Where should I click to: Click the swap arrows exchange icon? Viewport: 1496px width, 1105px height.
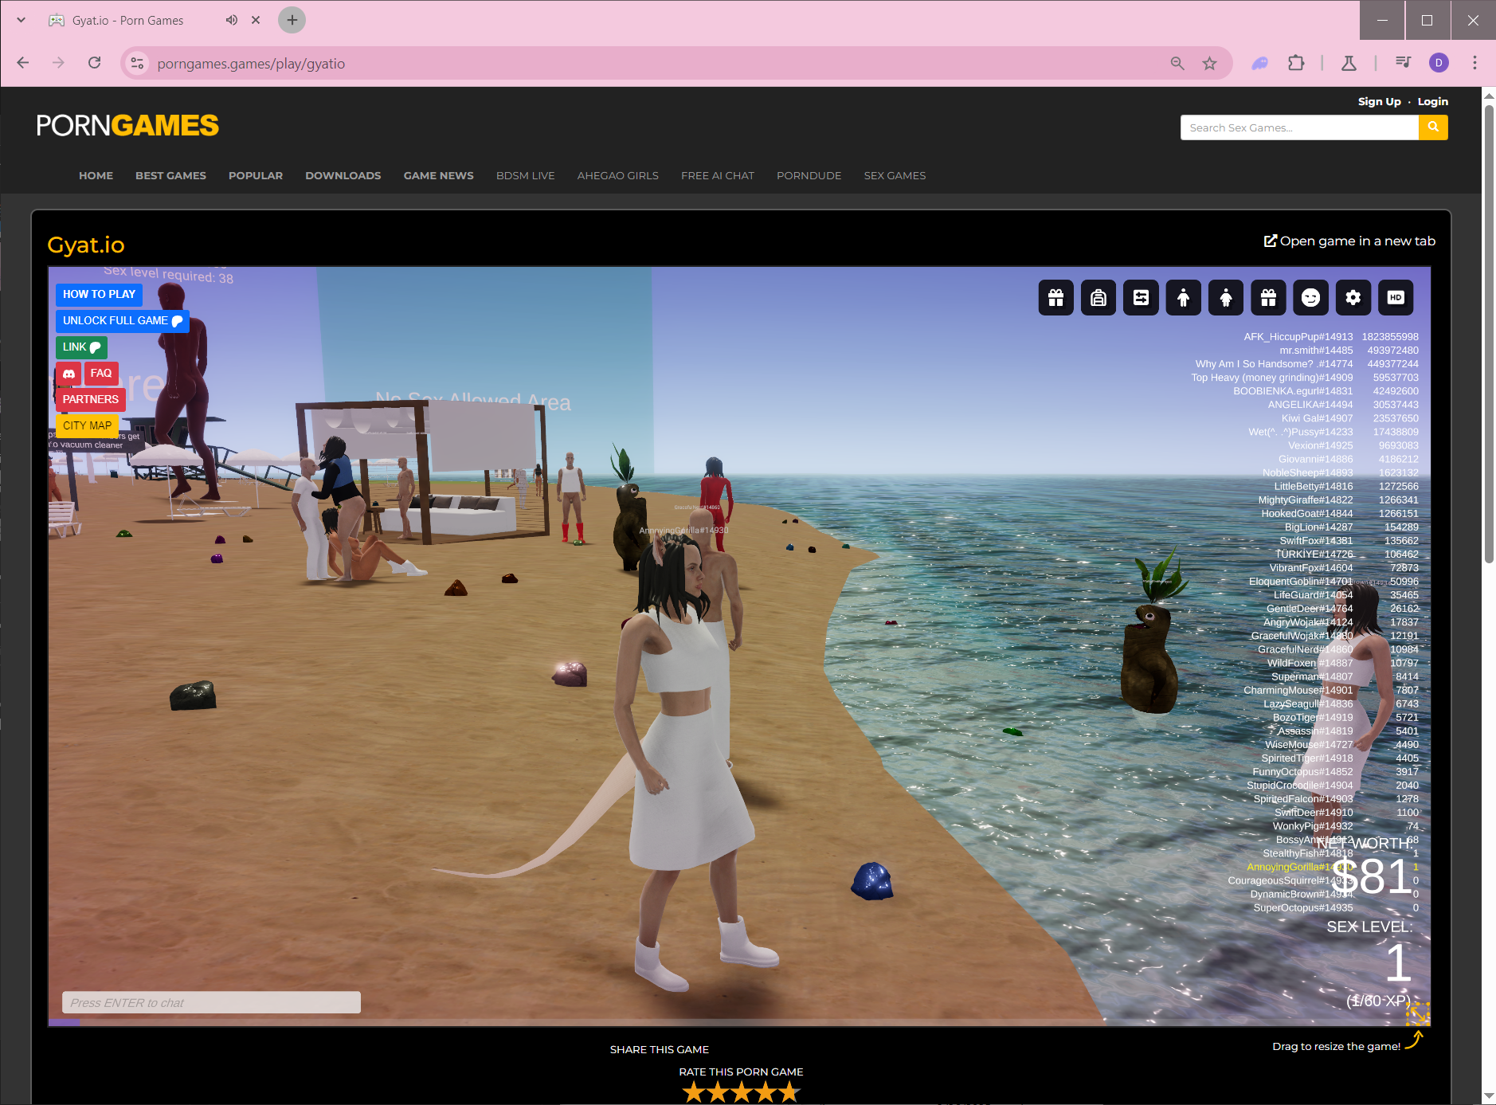[x=1141, y=298]
